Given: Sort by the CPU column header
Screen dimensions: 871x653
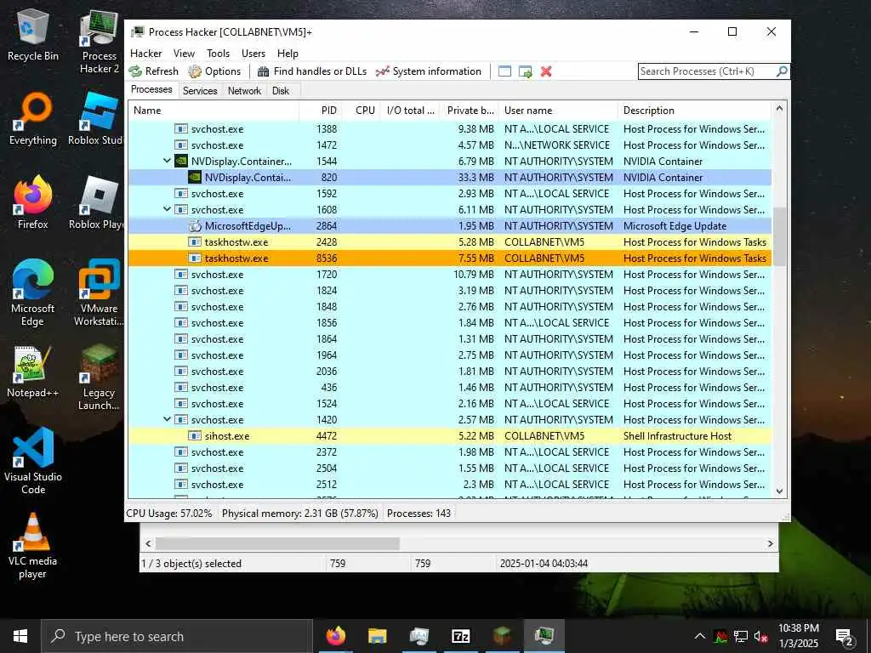Looking at the screenshot, I should [361, 110].
